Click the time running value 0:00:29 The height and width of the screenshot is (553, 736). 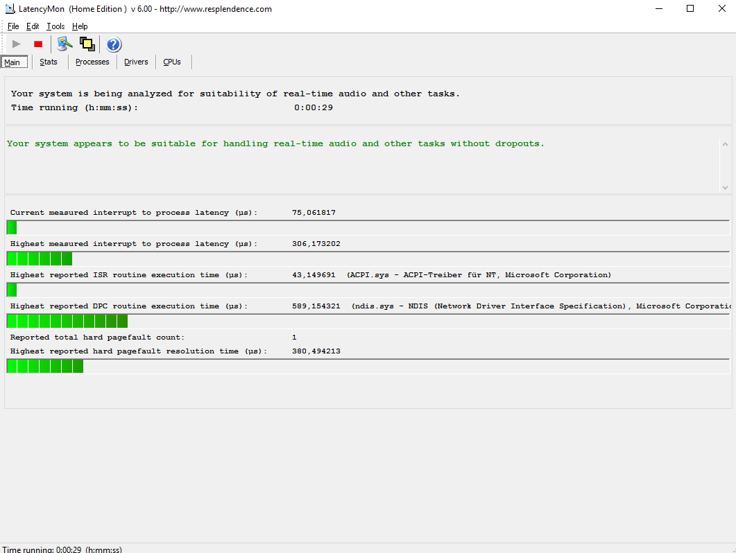[x=314, y=107]
